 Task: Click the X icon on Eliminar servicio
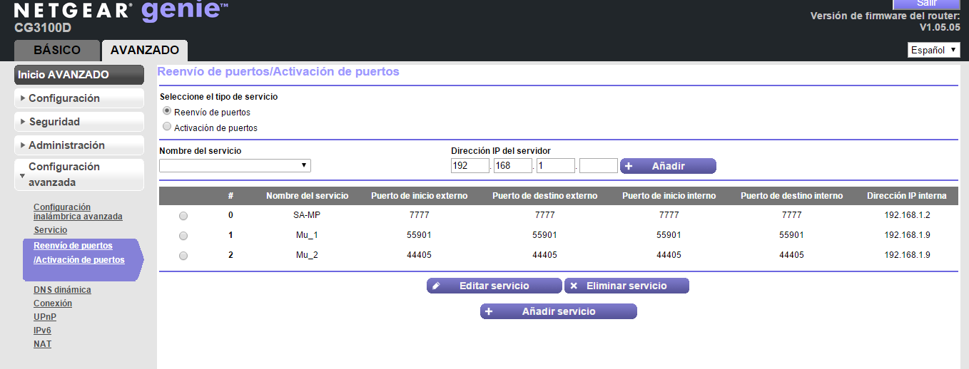[x=574, y=286]
